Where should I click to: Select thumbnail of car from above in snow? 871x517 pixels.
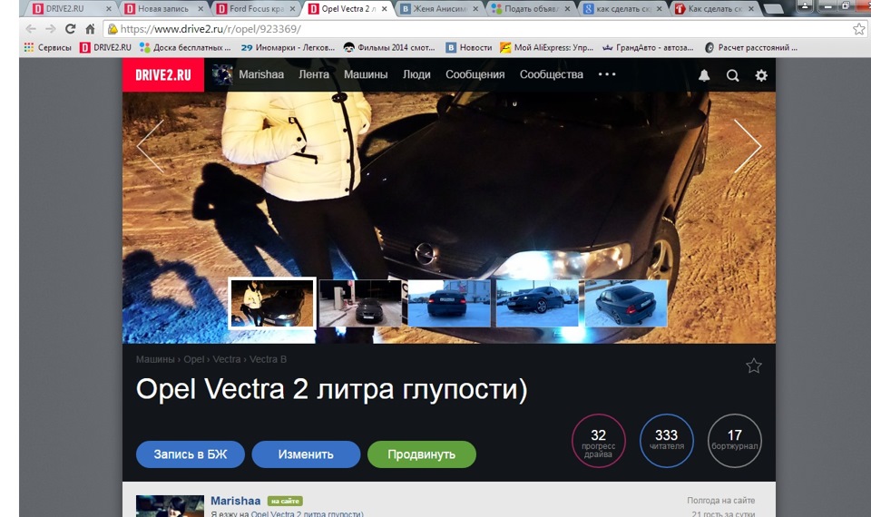coord(626,303)
